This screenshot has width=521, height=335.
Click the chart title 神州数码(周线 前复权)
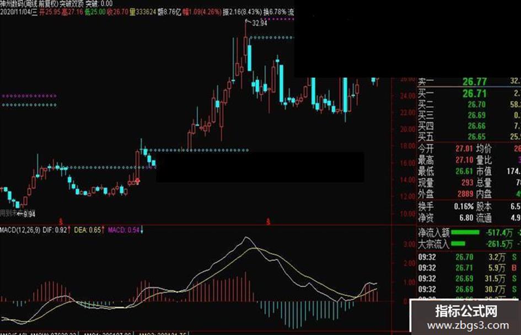coord(29,4)
